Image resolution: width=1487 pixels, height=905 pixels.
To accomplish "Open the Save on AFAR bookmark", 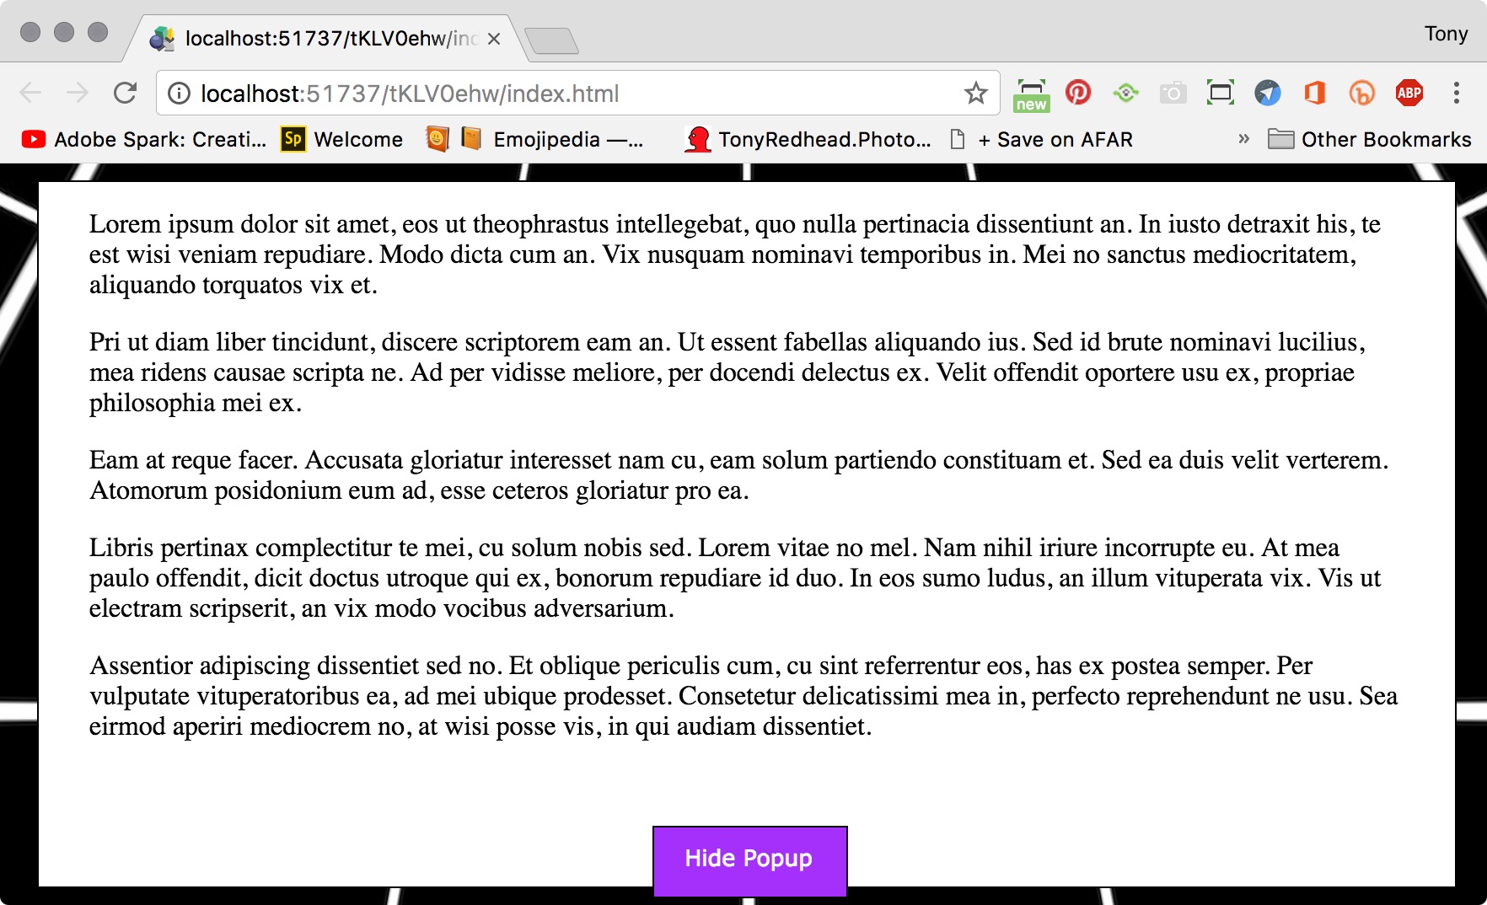I will coord(1041,139).
